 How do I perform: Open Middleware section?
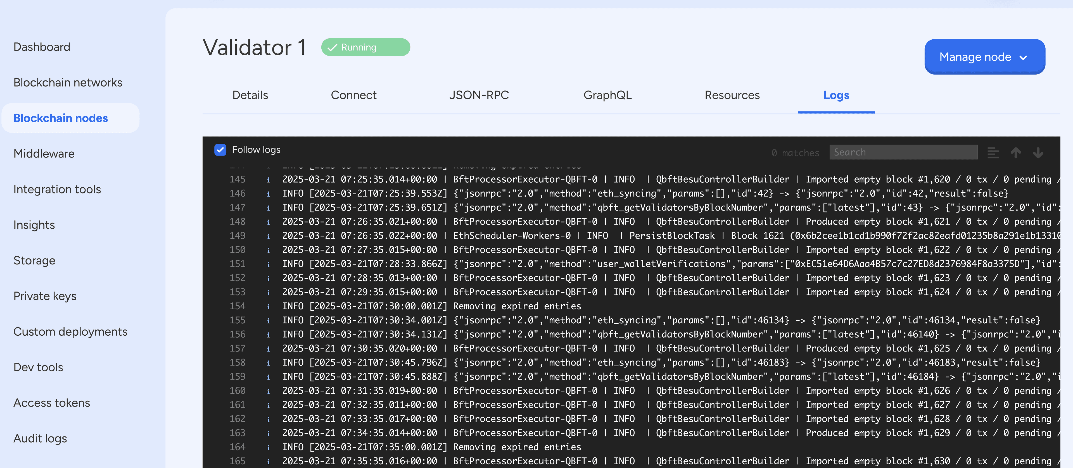44,154
